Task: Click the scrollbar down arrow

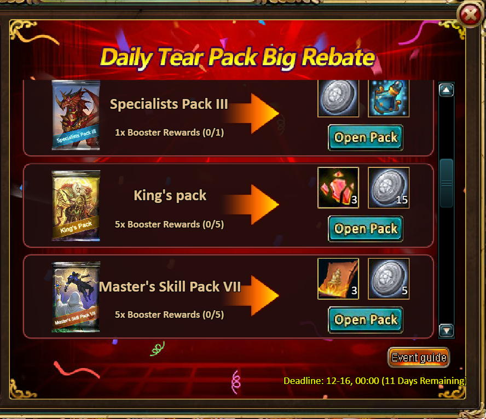Action: point(446,330)
